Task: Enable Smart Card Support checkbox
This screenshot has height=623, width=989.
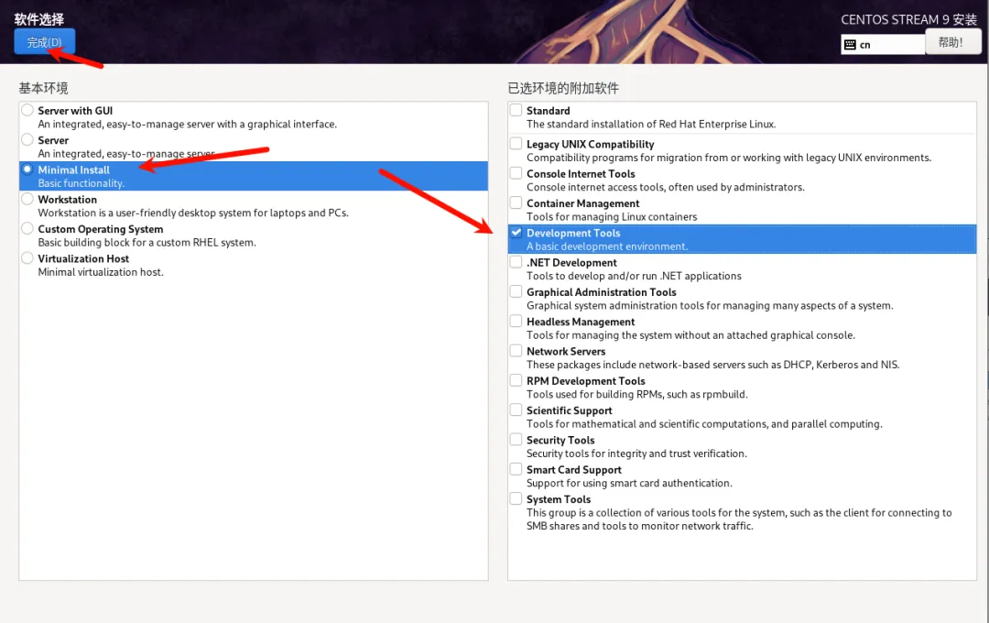Action: [x=516, y=470]
